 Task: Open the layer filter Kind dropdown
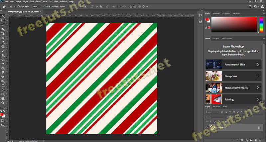[212, 112]
